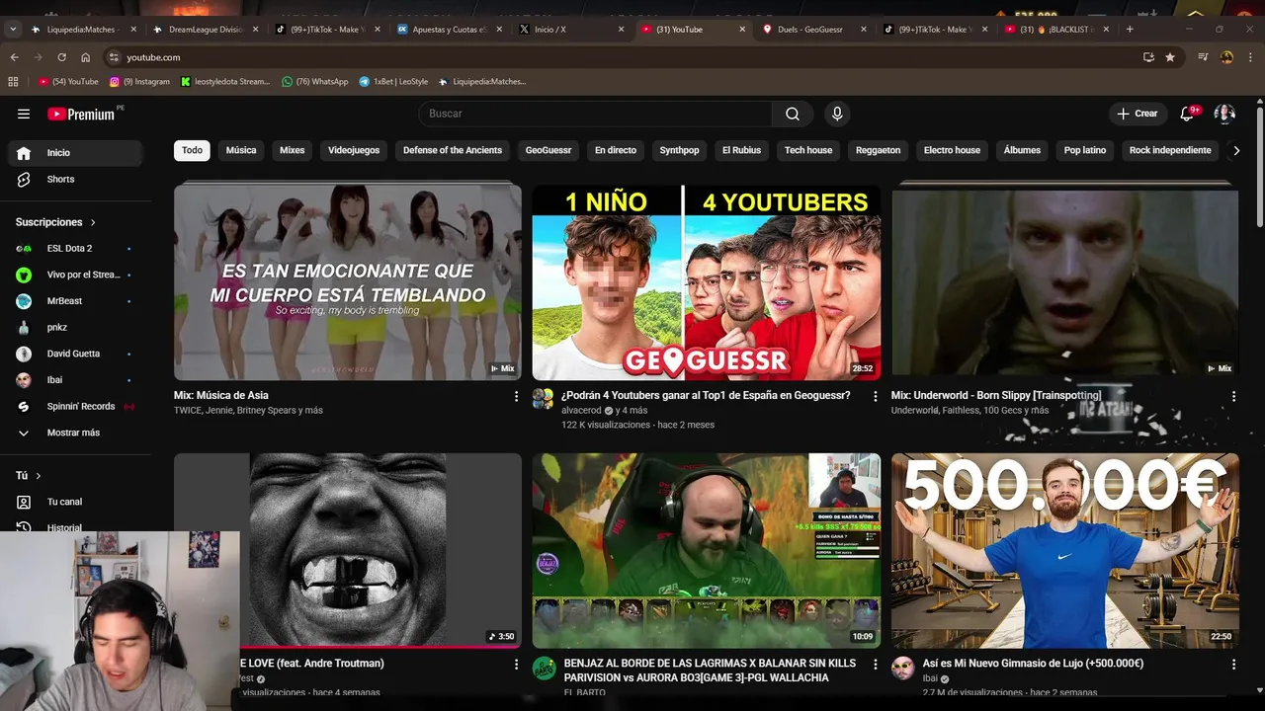The height and width of the screenshot is (711, 1265).
Task: Click the browser home icon
Action: [85, 57]
